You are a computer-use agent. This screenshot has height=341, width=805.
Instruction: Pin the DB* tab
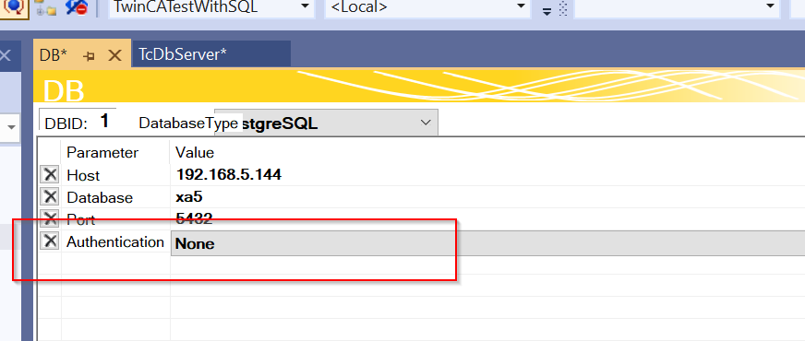[90, 56]
